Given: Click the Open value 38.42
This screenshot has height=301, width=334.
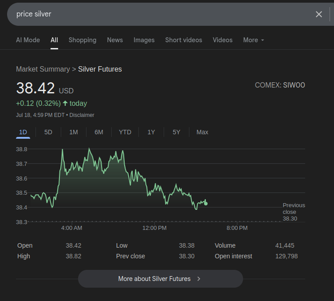Looking at the screenshot, I should (74, 245).
